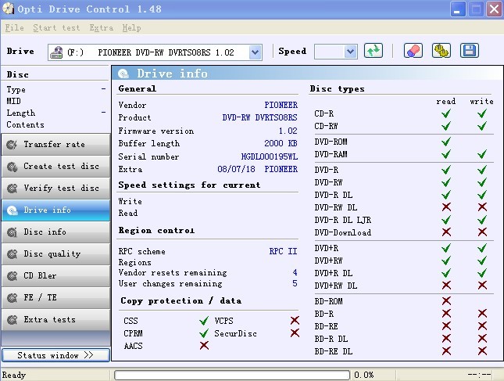Click the Drive info sidebar icon
This screenshot has width=504, height=381.
coord(12,210)
